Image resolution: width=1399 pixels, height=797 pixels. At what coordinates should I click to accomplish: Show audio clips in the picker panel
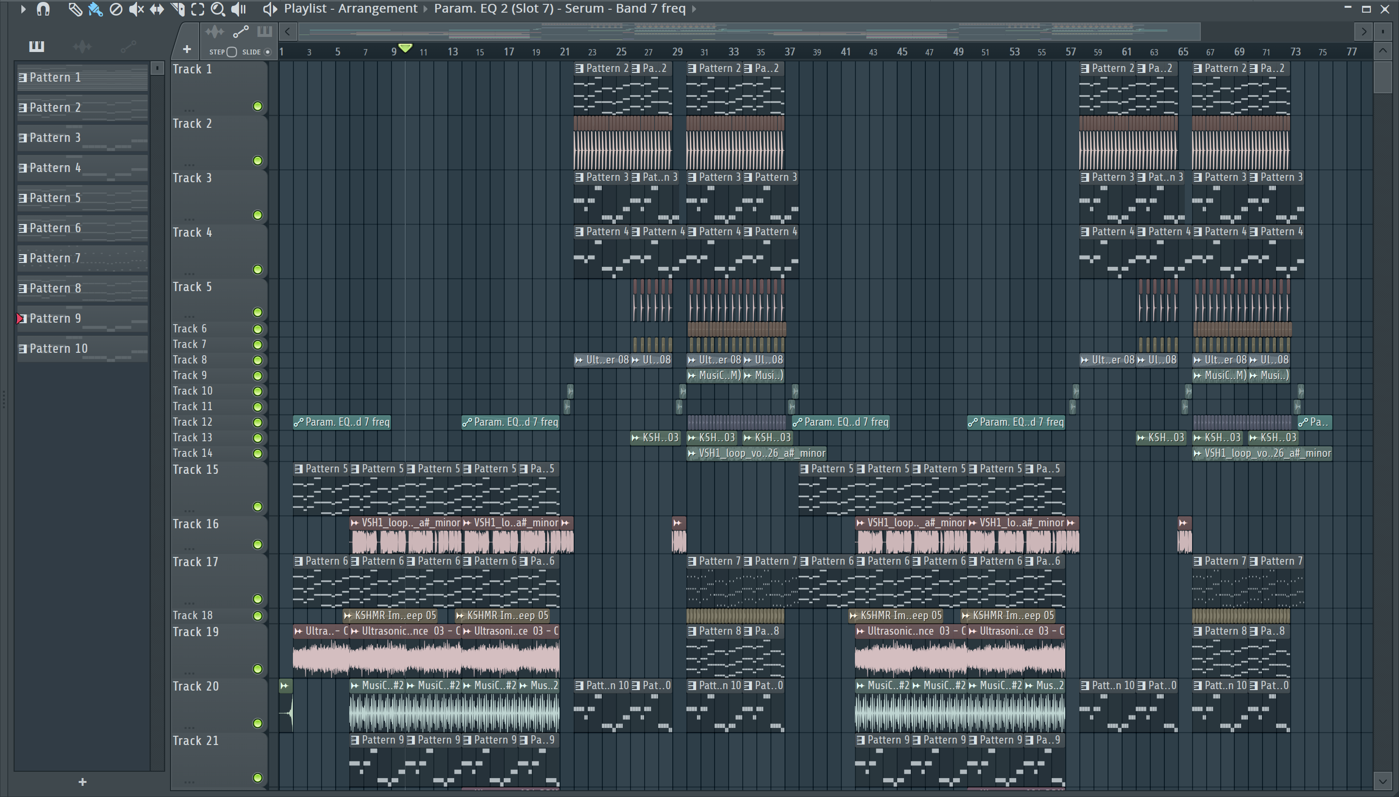pyautogui.click(x=82, y=47)
